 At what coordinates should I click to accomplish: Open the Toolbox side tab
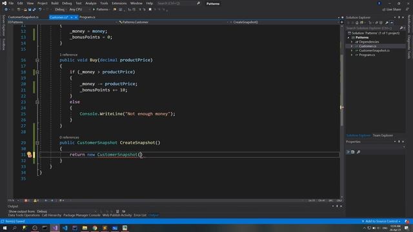point(3,44)
